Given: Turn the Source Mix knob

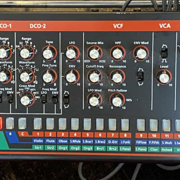Looking at the screenshot, I should [x=94, y=53].
